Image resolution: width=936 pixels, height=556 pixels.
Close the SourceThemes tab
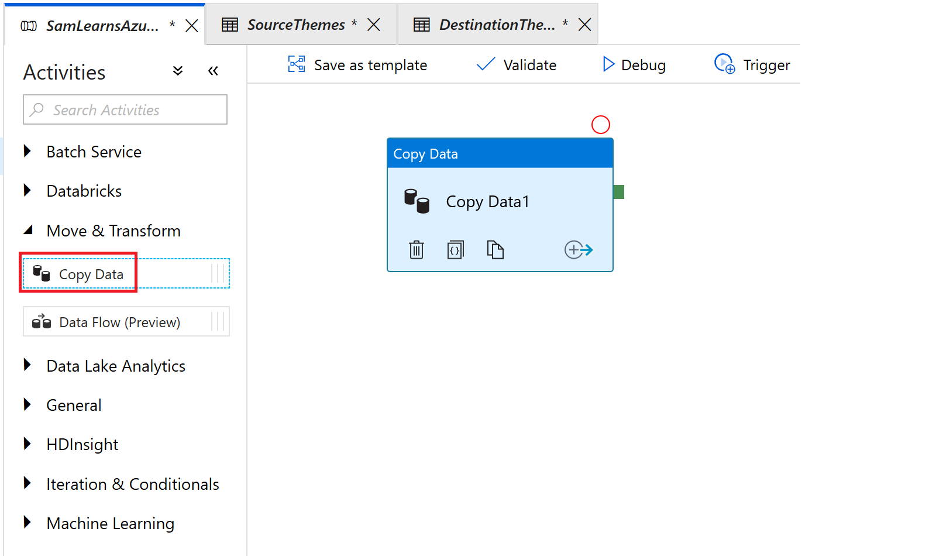click(x=374, y=25)
